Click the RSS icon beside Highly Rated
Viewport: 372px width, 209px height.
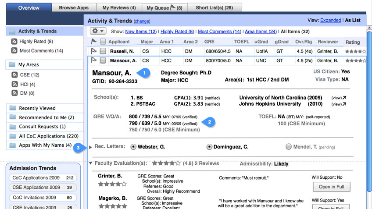(x=14, y=42)
